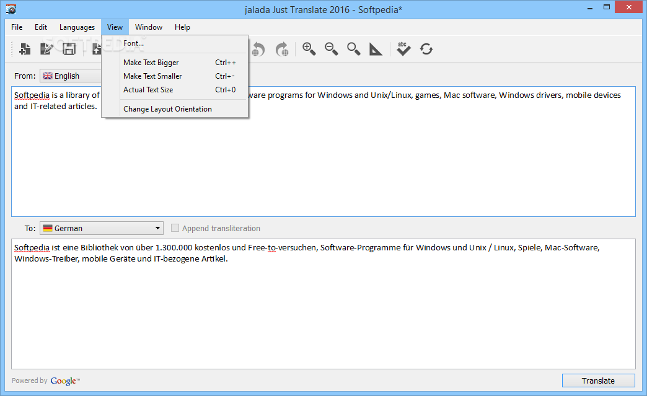Open the Help menu
This screenshot has width=647, height=396.
pyautogui.click(x=182, y=27)
